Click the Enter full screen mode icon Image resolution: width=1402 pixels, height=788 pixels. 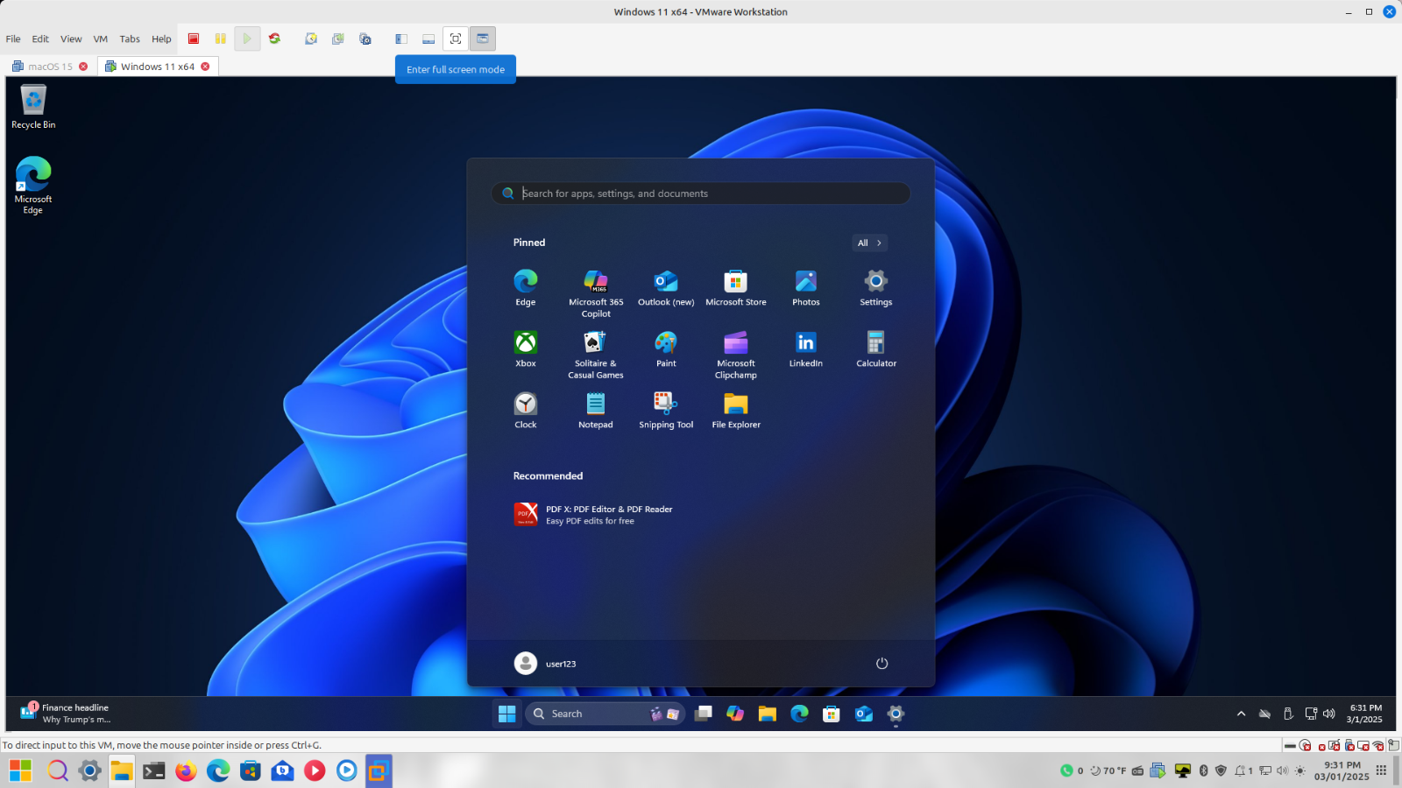click(x=456, y=39)
